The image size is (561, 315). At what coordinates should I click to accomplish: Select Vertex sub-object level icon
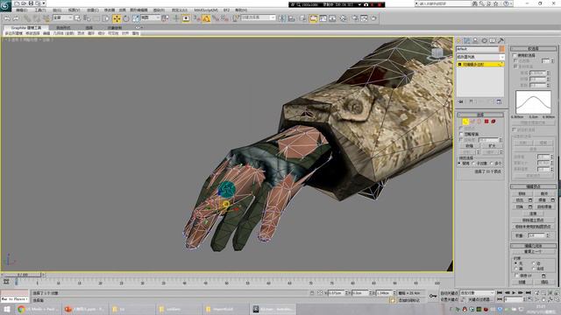465,122
